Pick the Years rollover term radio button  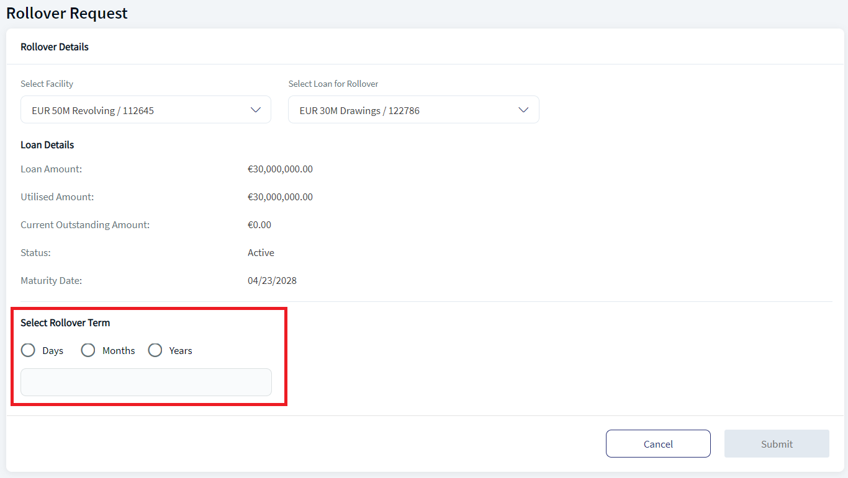tap(155, 350)
